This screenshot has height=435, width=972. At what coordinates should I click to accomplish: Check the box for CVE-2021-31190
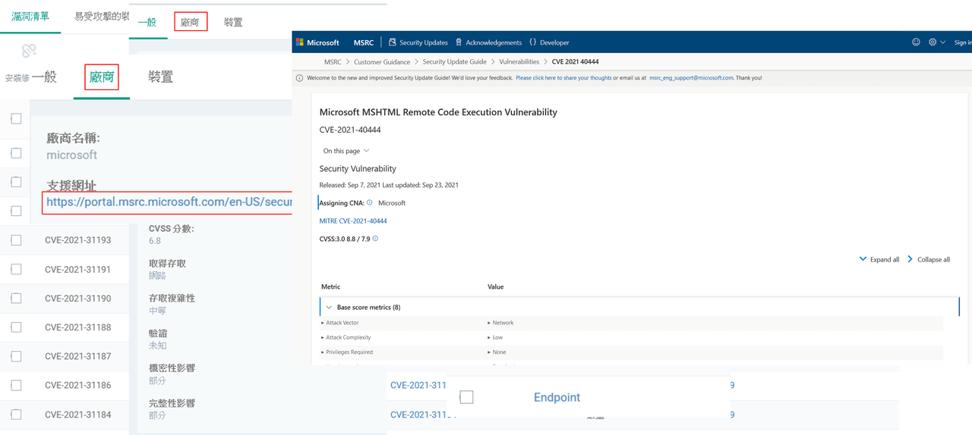click(16, 299)
